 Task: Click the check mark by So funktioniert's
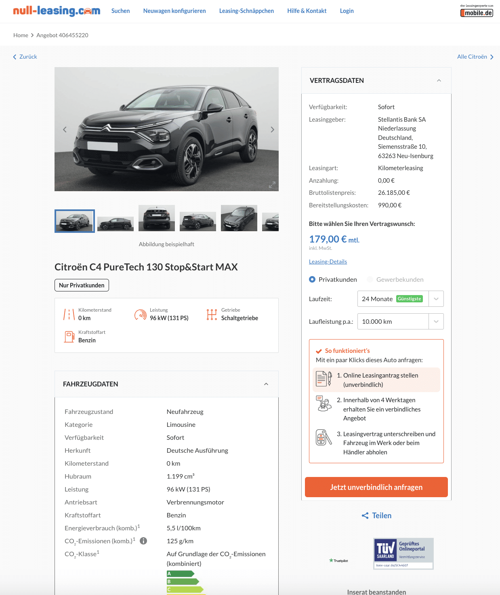[x=319, y=351]
